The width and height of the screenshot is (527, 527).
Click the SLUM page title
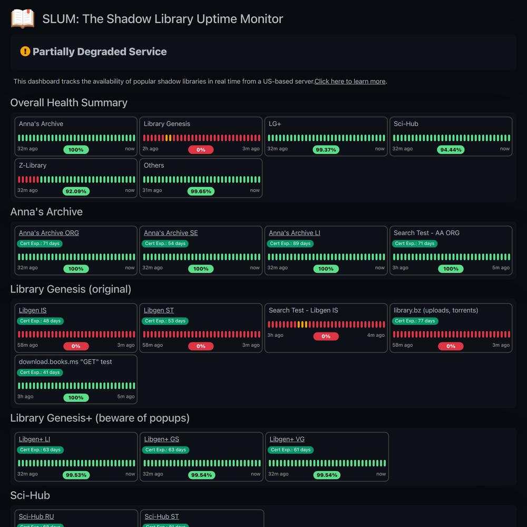[x=163, y=19]
